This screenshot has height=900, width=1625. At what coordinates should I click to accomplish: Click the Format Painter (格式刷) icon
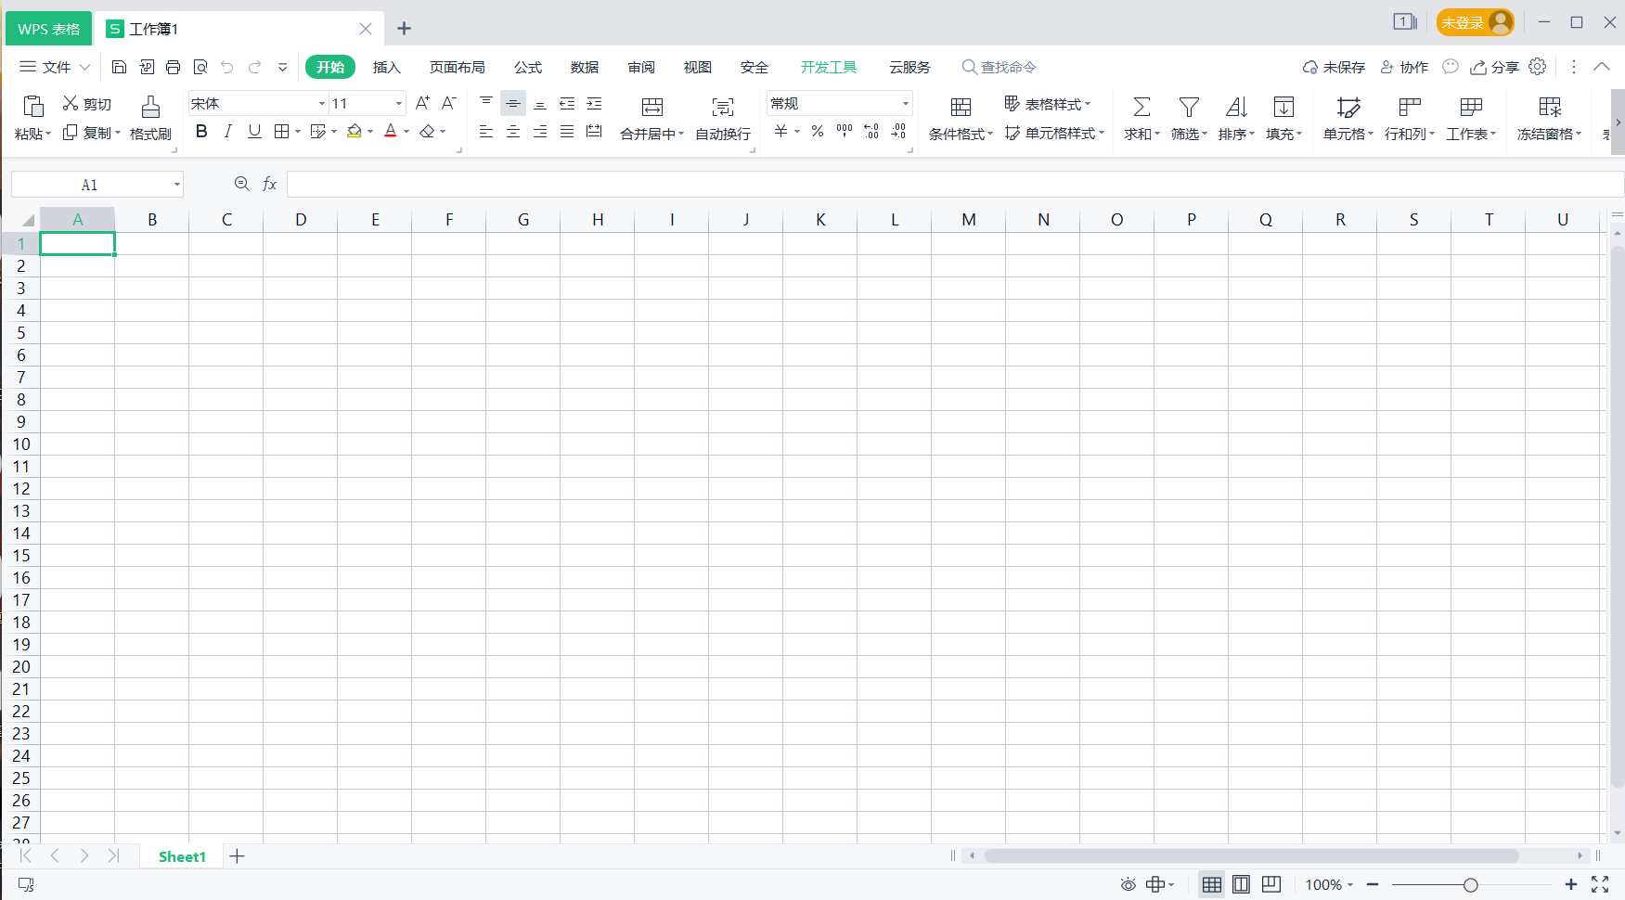pos(150,107)
